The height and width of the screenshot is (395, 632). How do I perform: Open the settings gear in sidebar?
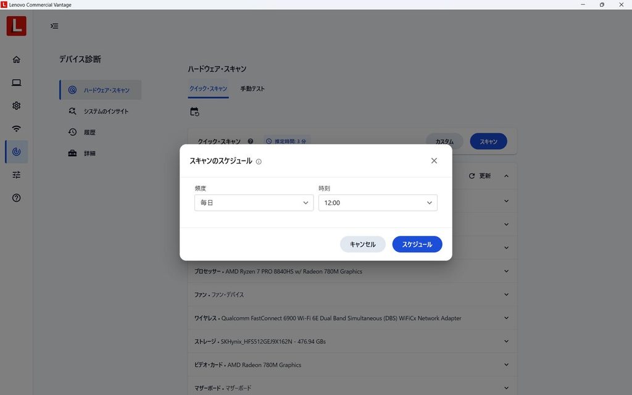[16, 106]
